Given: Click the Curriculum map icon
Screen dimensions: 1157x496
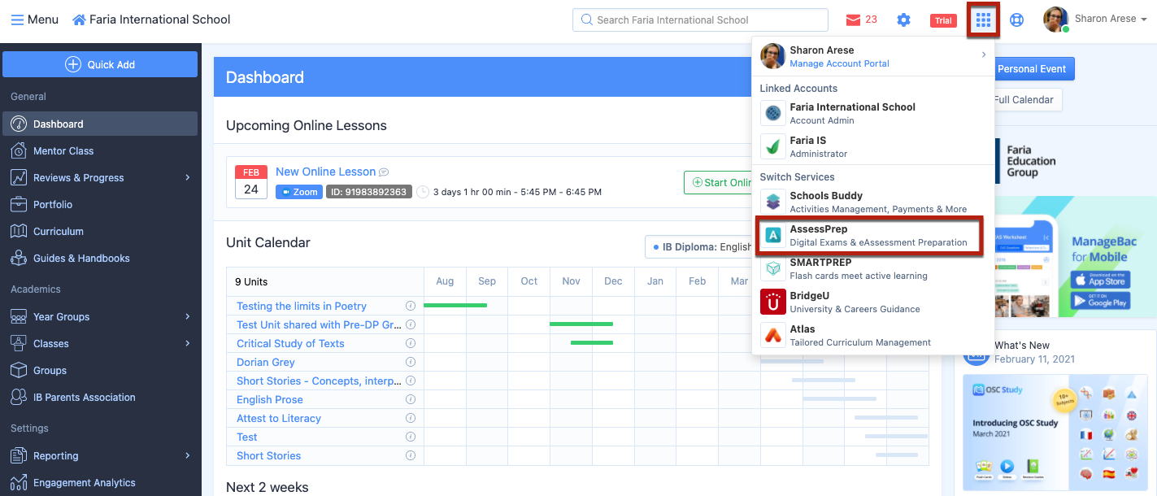Looking at the screenshot, I should click(x=19, y=231).
